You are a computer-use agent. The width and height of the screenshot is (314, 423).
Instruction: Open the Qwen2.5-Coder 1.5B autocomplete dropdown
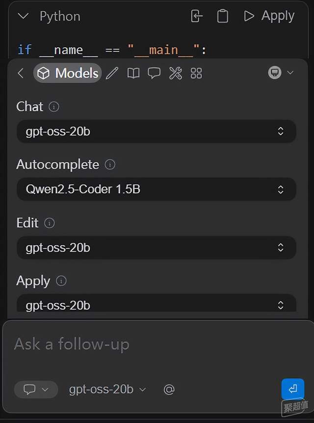(x=157, y=189)
